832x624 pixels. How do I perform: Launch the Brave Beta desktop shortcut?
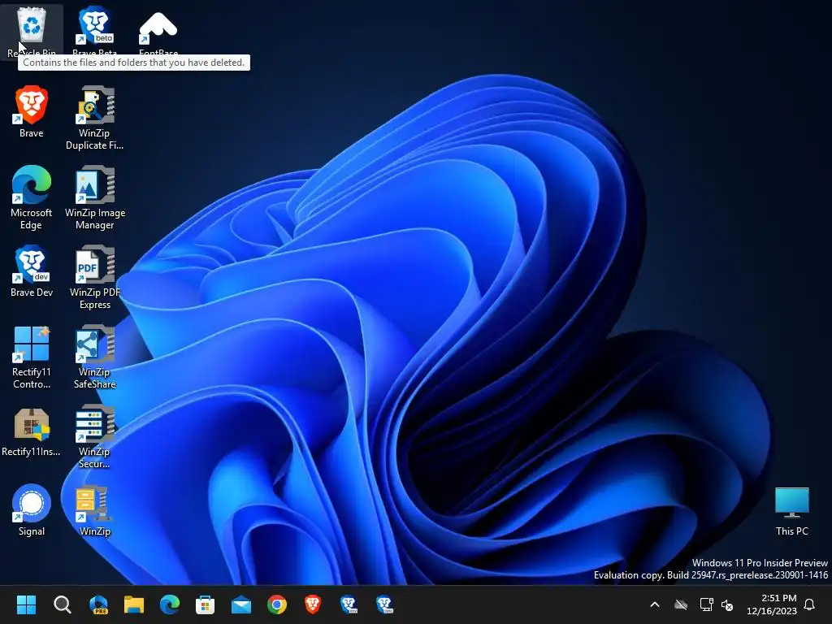95,30
